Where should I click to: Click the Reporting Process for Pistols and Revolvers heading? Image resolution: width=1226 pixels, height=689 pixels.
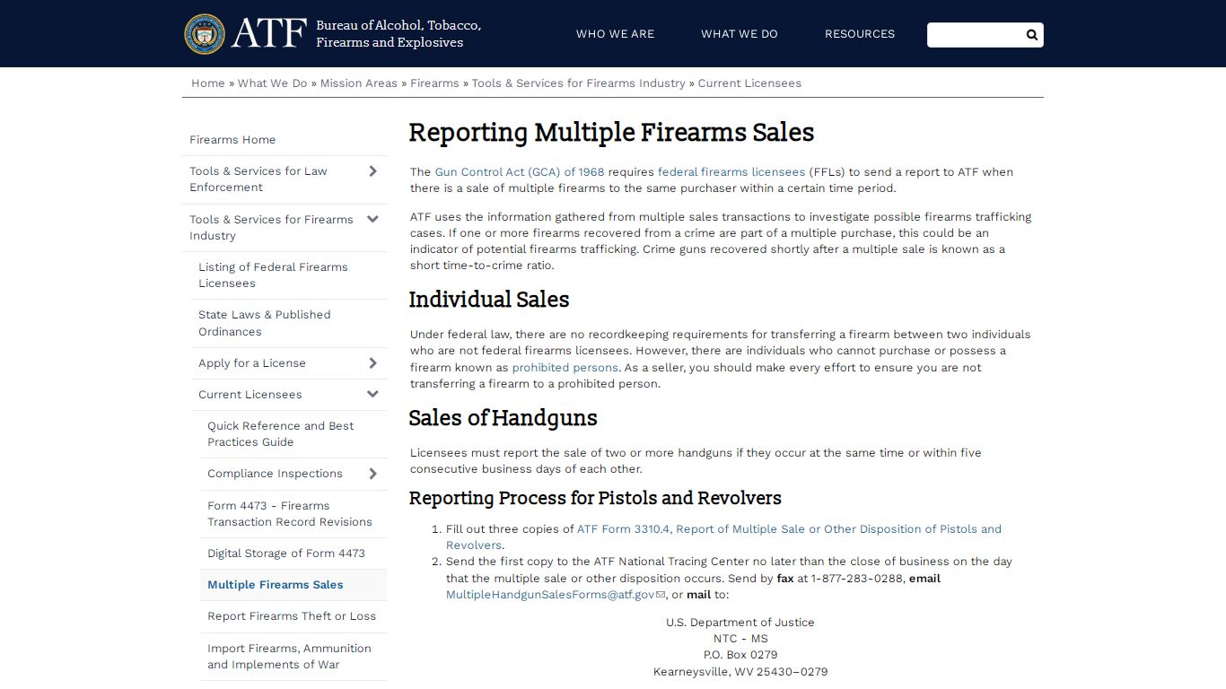point(595,498)
